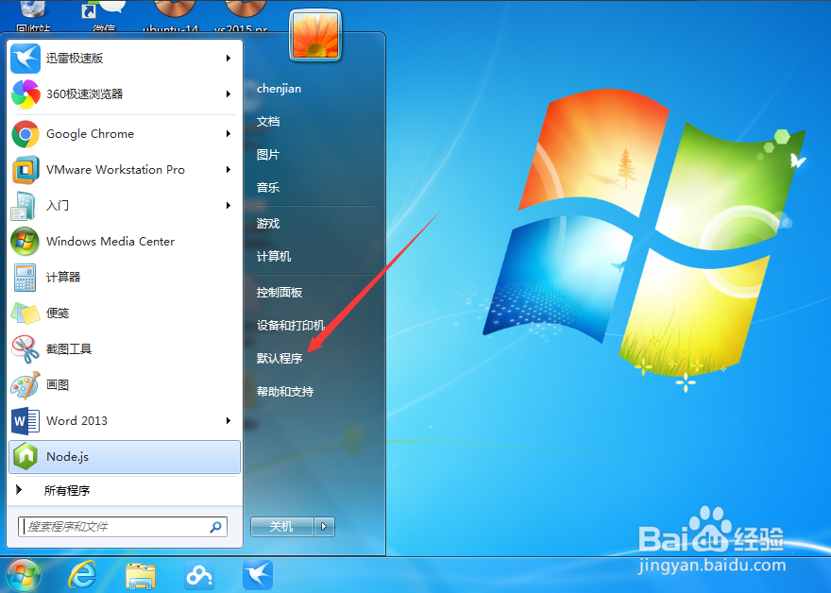831x593 pixels.
Task: Open 音乐 music
Action: tap(268, 188)
